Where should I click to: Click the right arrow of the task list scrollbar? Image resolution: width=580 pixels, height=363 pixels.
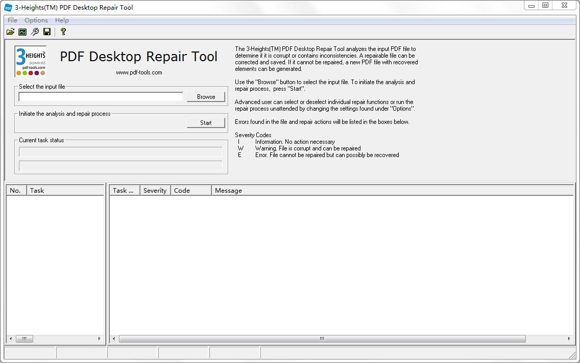click(x=99, y=339)
